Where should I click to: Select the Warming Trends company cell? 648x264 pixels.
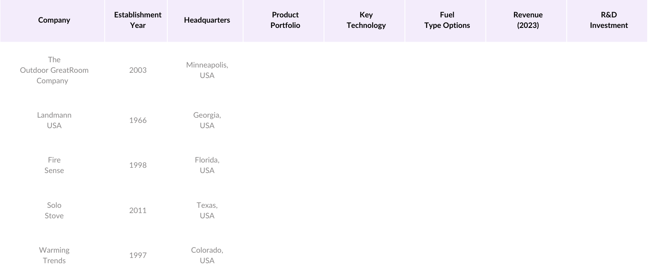tap(54, 255)
